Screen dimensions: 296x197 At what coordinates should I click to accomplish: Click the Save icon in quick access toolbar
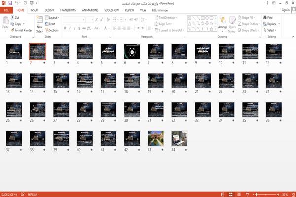pos(10,3)
